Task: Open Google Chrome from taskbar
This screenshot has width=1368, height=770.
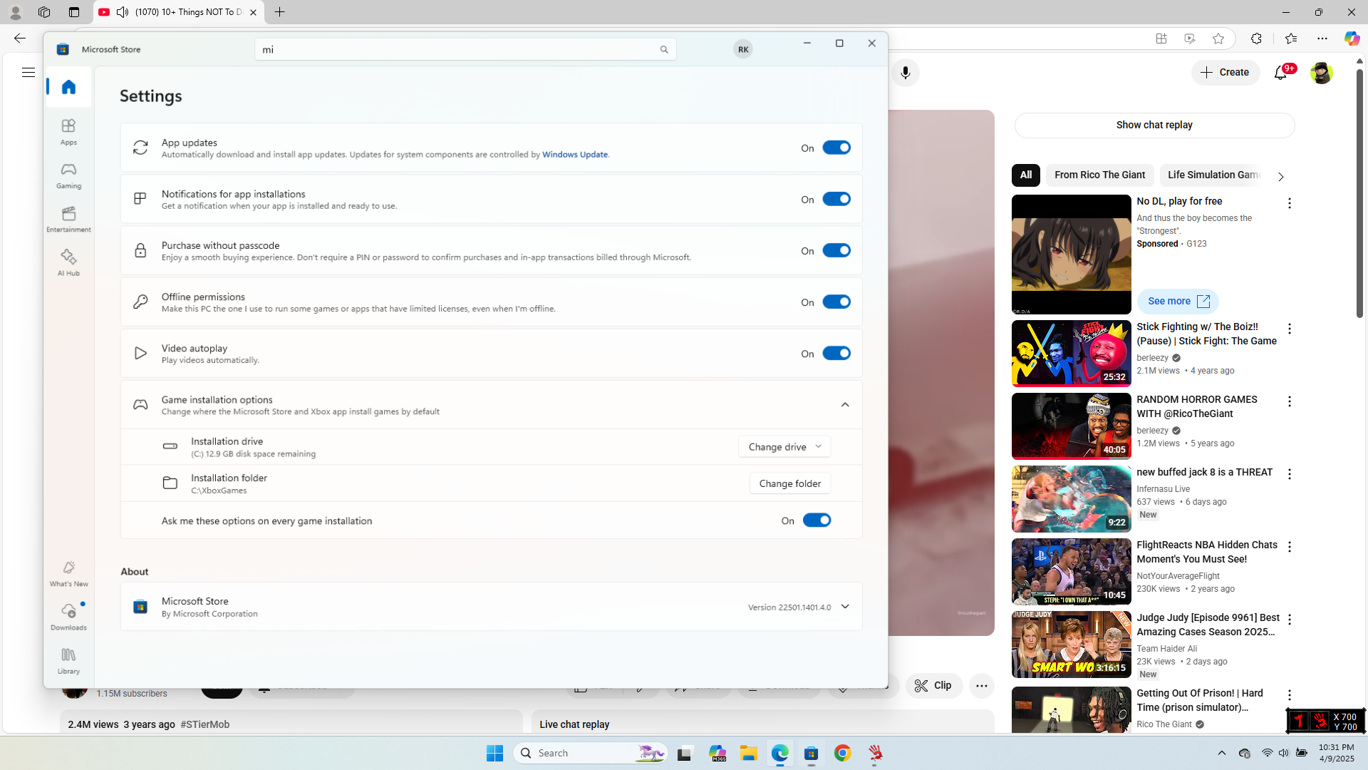Action: tap(843, 753)
